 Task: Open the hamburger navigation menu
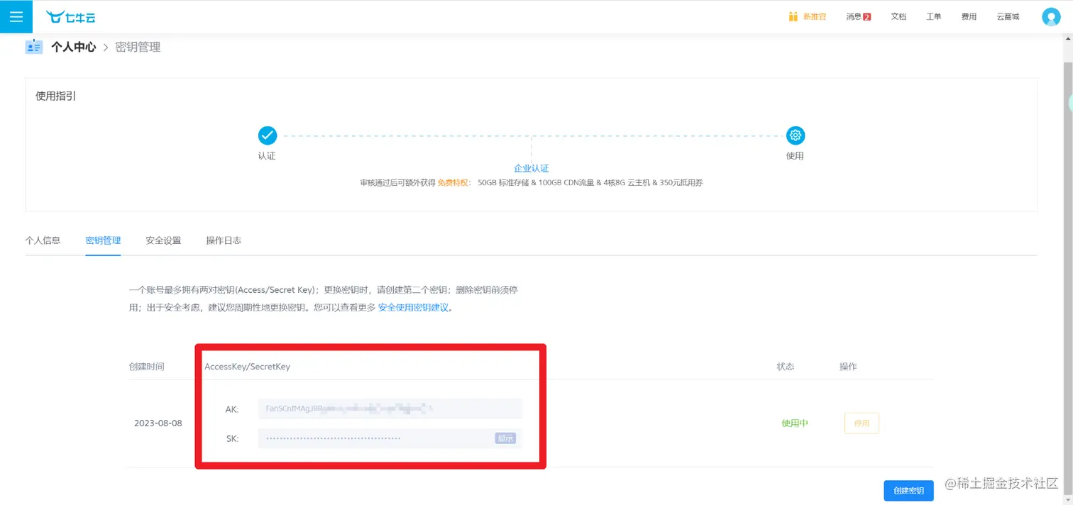16,16
